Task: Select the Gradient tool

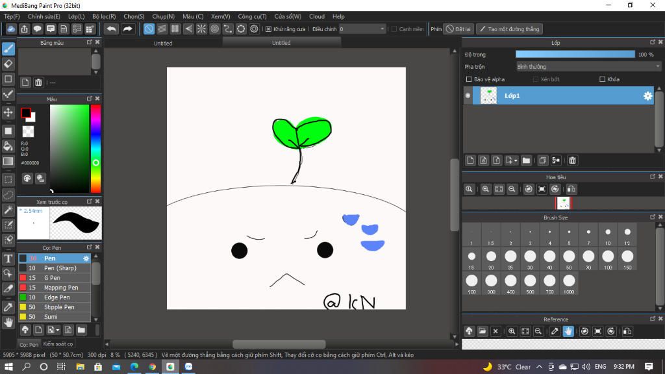Action: pos(8,162)
